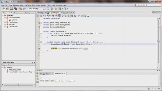Collapse the Source Packages node

coord(5,18)
